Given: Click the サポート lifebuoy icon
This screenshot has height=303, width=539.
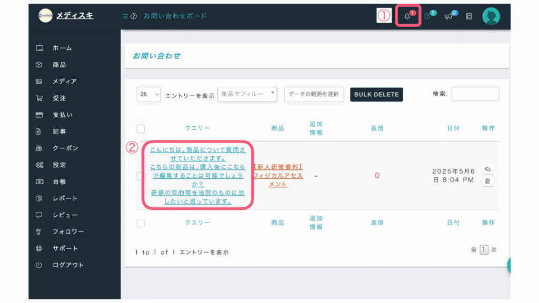Looking at the screenshot, I should (x=39, y=248).
